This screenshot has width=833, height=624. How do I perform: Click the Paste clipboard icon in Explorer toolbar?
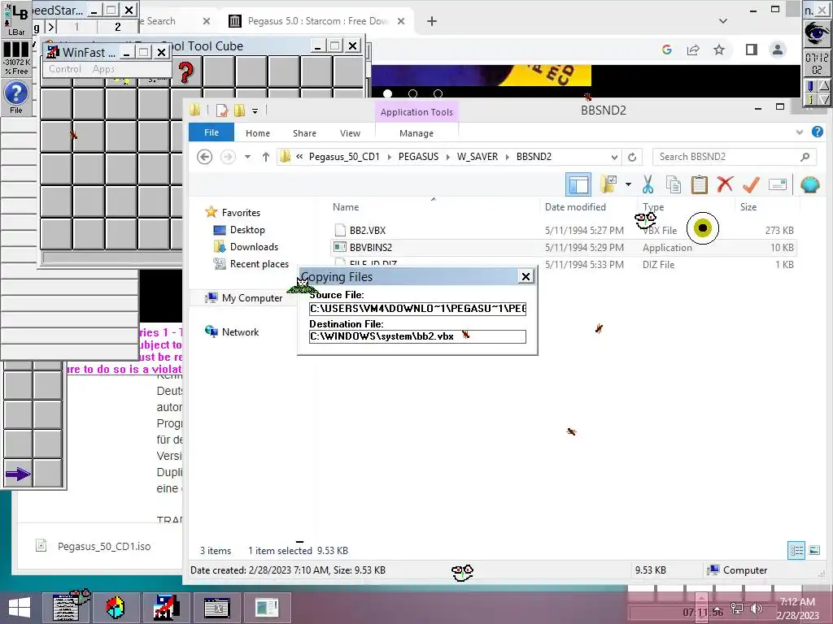(699, 184)
